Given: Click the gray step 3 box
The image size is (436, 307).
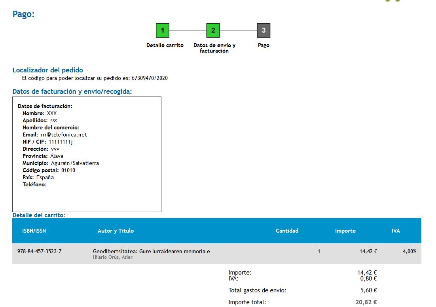Looking at the screenshot, I should pos(263,30).
